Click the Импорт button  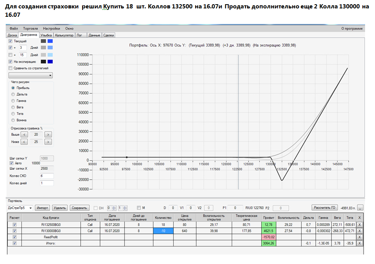tap(42, 208)
